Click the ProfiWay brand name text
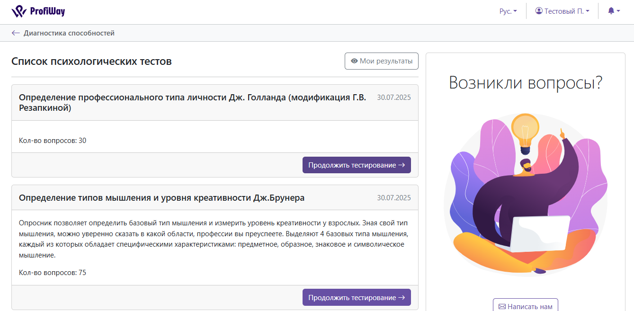The width and height of the screenshot is (634, 311). coord(47,11)
